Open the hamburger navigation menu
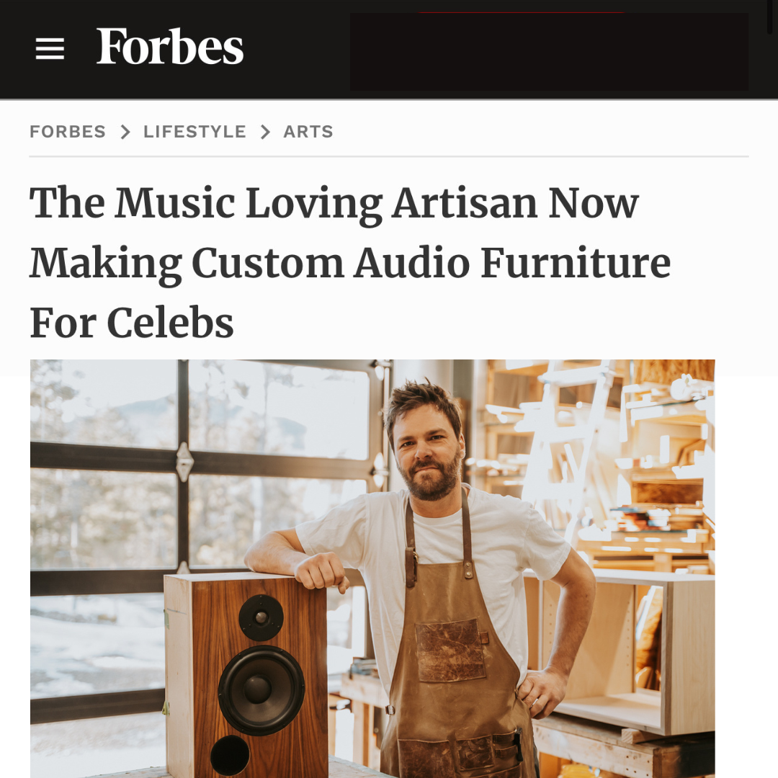The width and height of the screenshot is (778, 778). 50,49
